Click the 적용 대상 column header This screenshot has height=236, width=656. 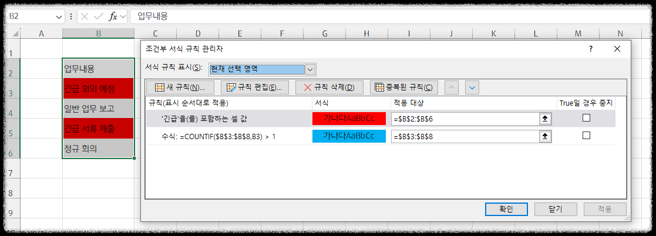pos(474,103)
